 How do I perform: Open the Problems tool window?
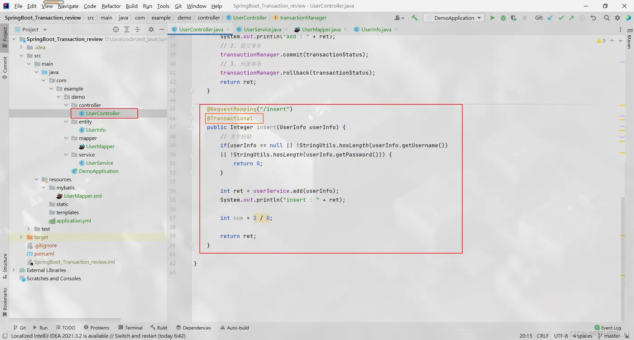[96, 328]
